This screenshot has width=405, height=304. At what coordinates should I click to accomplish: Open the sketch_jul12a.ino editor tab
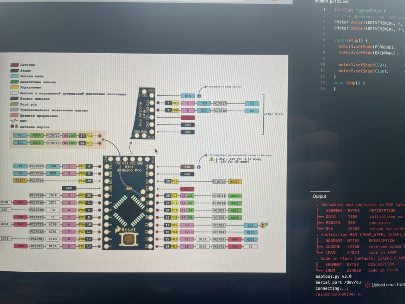click(332, 2)
